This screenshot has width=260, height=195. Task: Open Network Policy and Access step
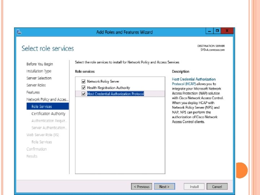point(47,100)
